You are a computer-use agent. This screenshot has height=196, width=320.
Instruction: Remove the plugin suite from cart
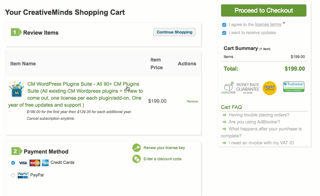click(x=192, y=101)
